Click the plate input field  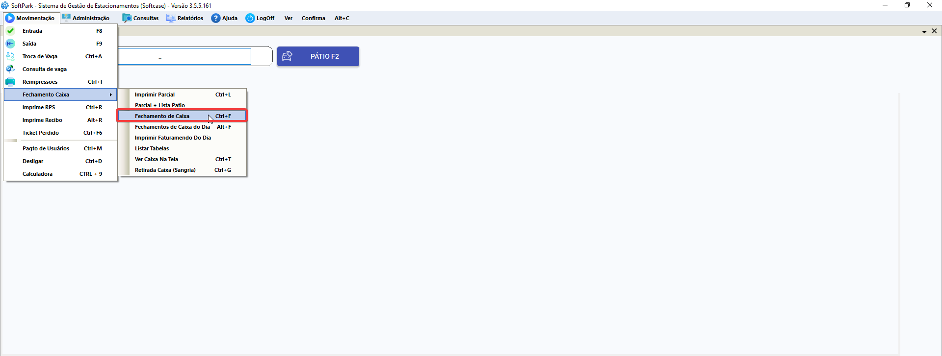tap(184, 56)
